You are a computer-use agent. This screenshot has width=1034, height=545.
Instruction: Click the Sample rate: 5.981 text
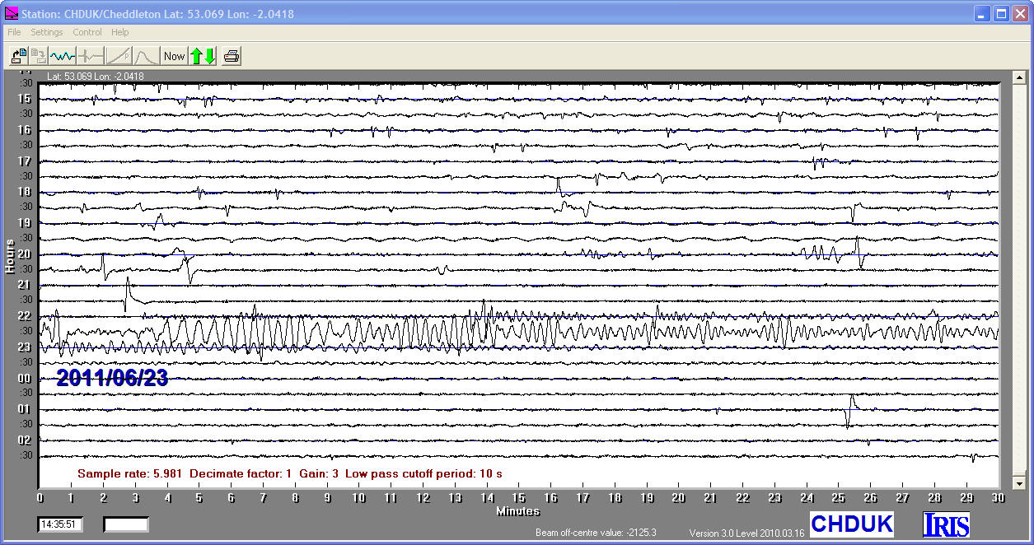[130, 473]
